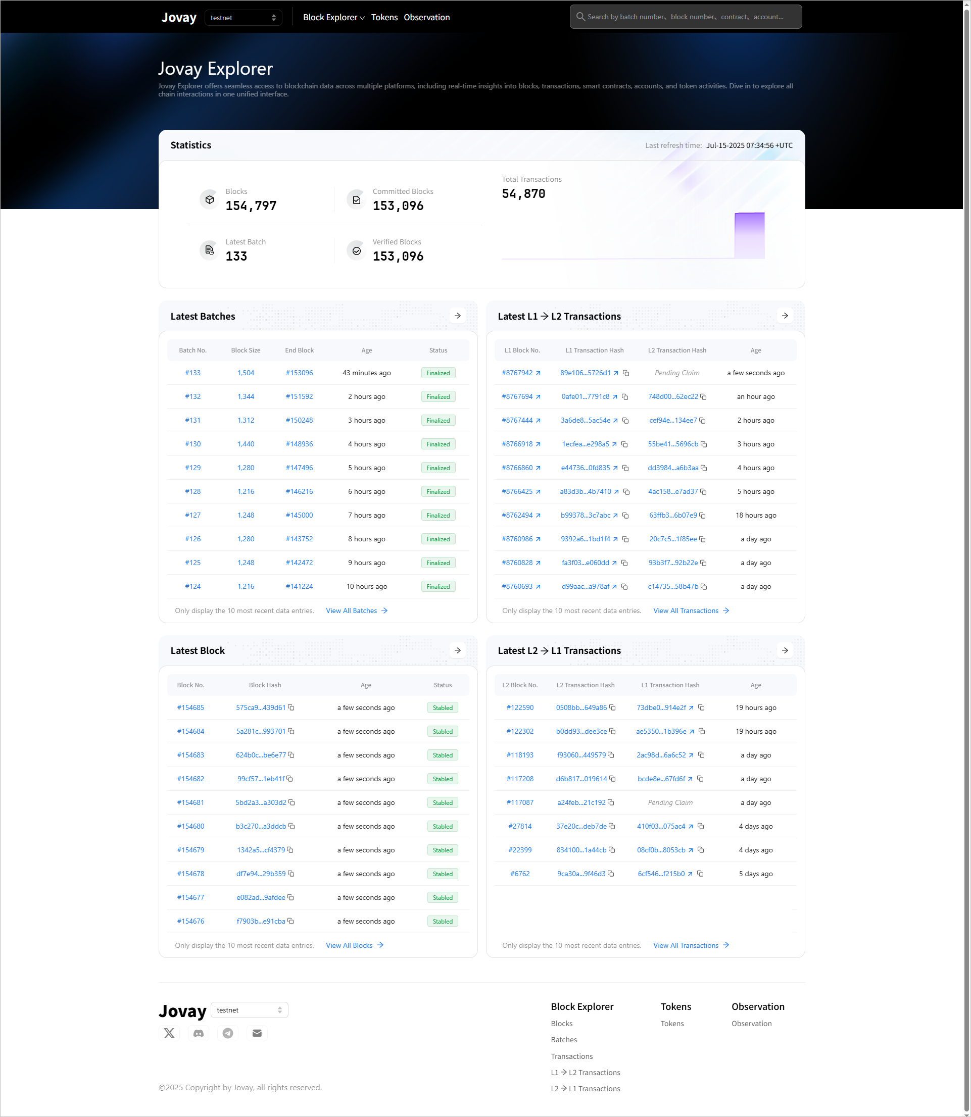Copy L1 hash 89e106...5726d1
Viewport: 971px width, 1117px height.
(x=626, y=373)
